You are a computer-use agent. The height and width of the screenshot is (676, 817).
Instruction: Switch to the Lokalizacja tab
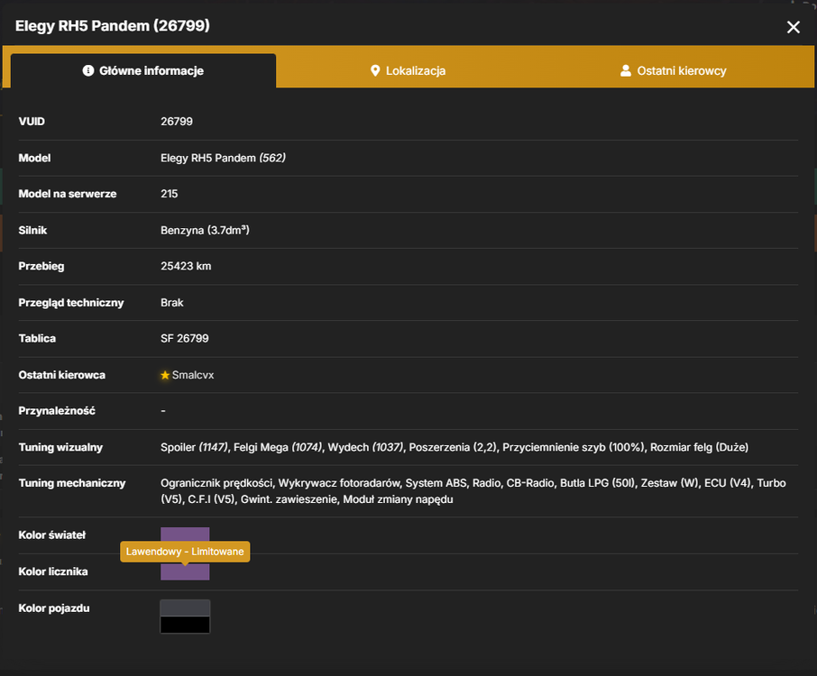(x=408, y=71)
